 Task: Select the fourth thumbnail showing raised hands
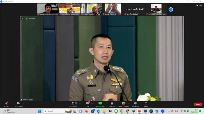pos(113,9)
